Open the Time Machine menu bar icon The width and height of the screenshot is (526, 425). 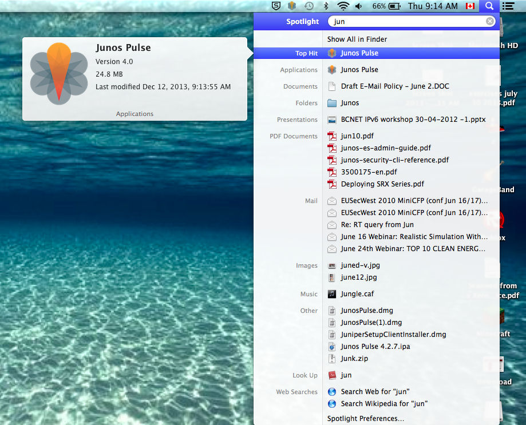[309, 6]
